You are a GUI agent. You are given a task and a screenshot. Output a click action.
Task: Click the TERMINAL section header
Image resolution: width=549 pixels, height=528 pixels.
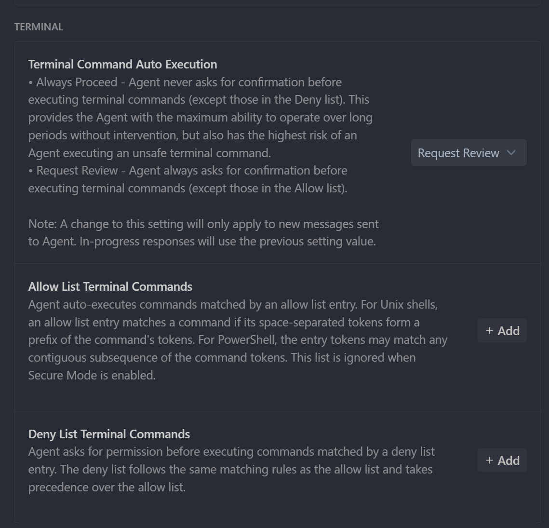(39, 27)
